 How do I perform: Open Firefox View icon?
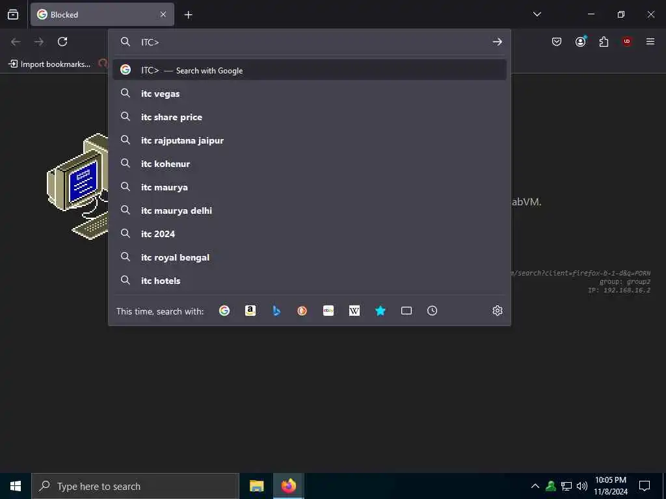(x=13, y=14)
